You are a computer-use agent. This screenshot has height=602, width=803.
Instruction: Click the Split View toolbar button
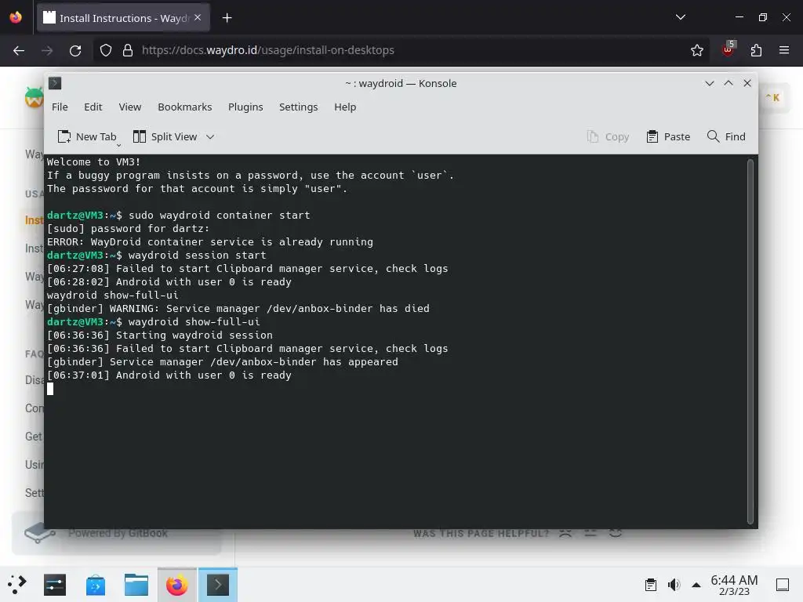click(165, 136)
